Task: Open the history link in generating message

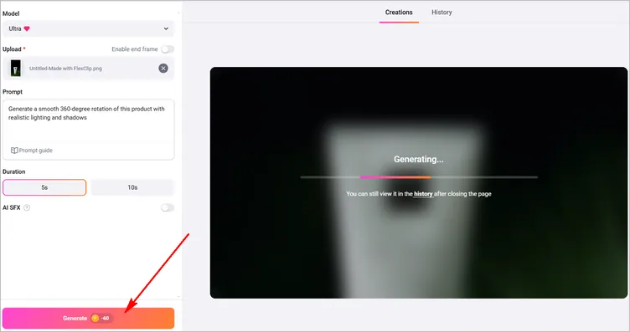Action: click(x=423, y=194)
